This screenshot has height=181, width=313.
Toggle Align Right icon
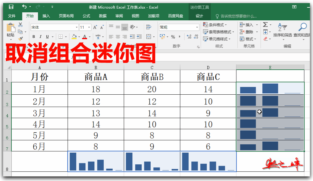(125, 37)
